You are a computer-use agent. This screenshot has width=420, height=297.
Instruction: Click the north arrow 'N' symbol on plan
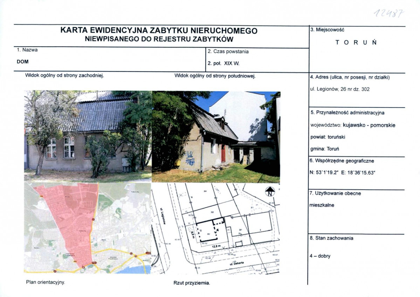(x=270, y=191)
